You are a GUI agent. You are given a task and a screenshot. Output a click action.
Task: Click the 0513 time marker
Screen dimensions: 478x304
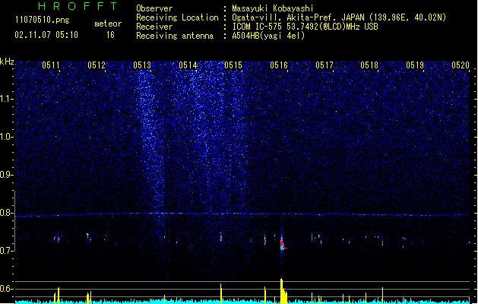tap(142, 65)
